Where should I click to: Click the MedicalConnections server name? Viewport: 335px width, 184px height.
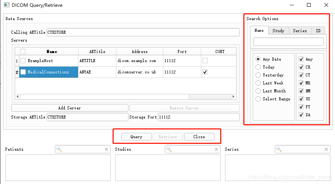[48, 72]
